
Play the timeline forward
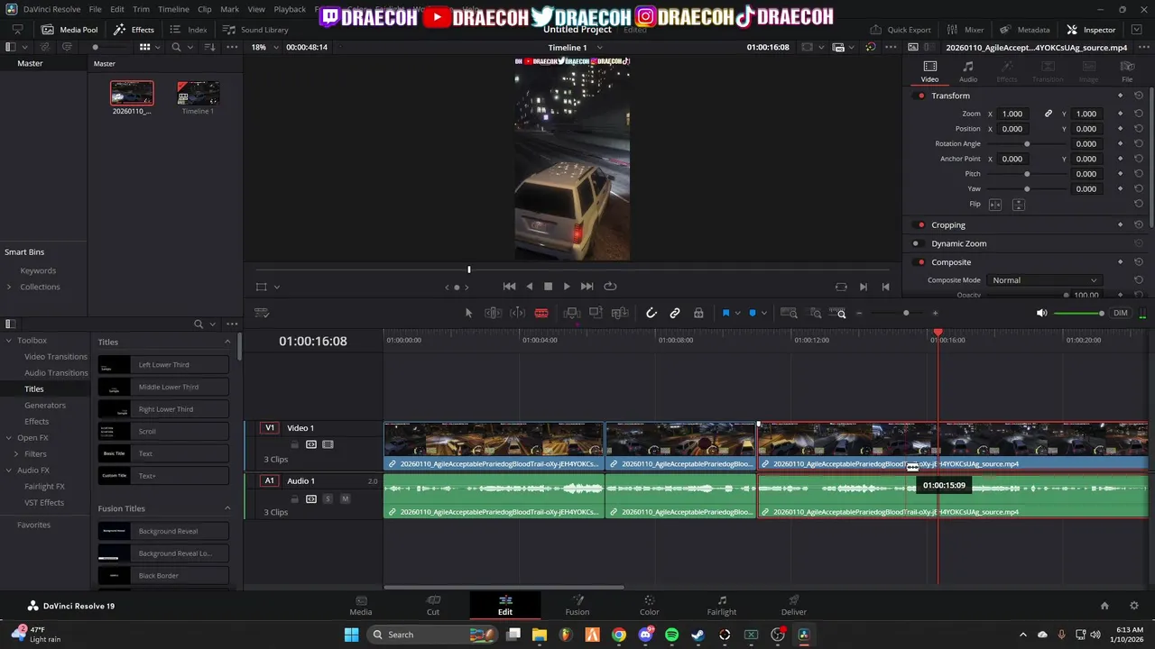567,287
